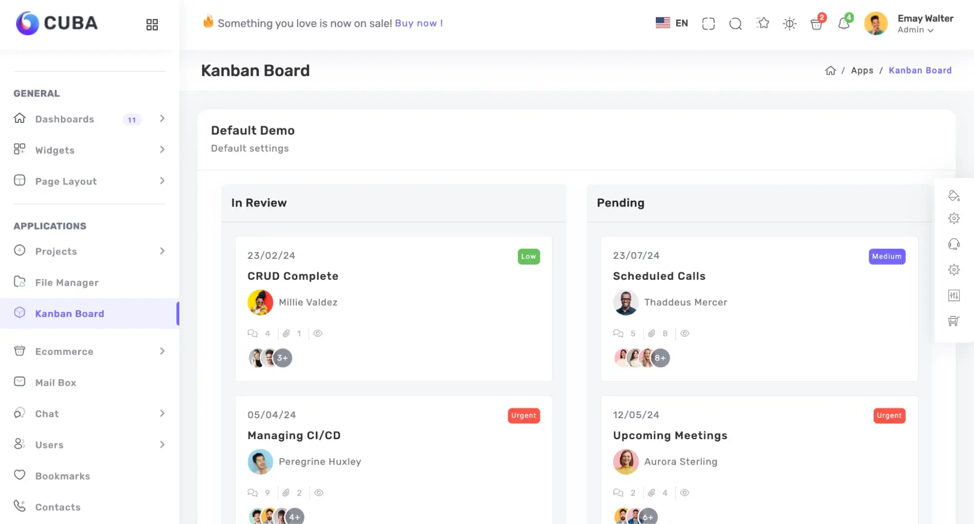This screenshot has width=974, height=524.
Task: Open the headset support icon
Action: [x=954, y=244]
